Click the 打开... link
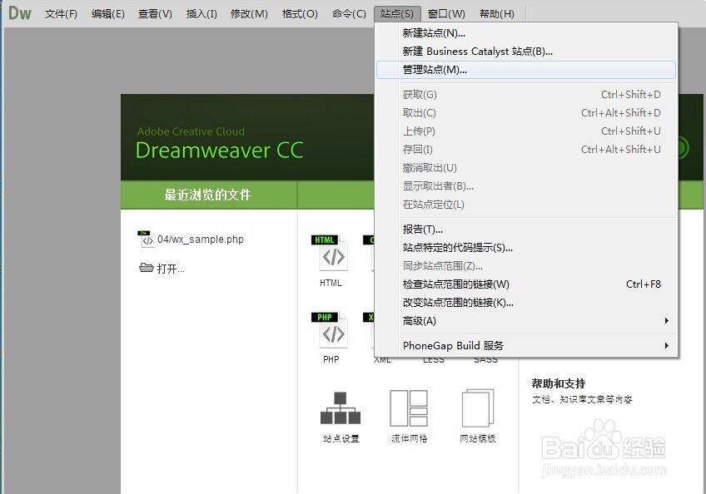 pos(171,269)
